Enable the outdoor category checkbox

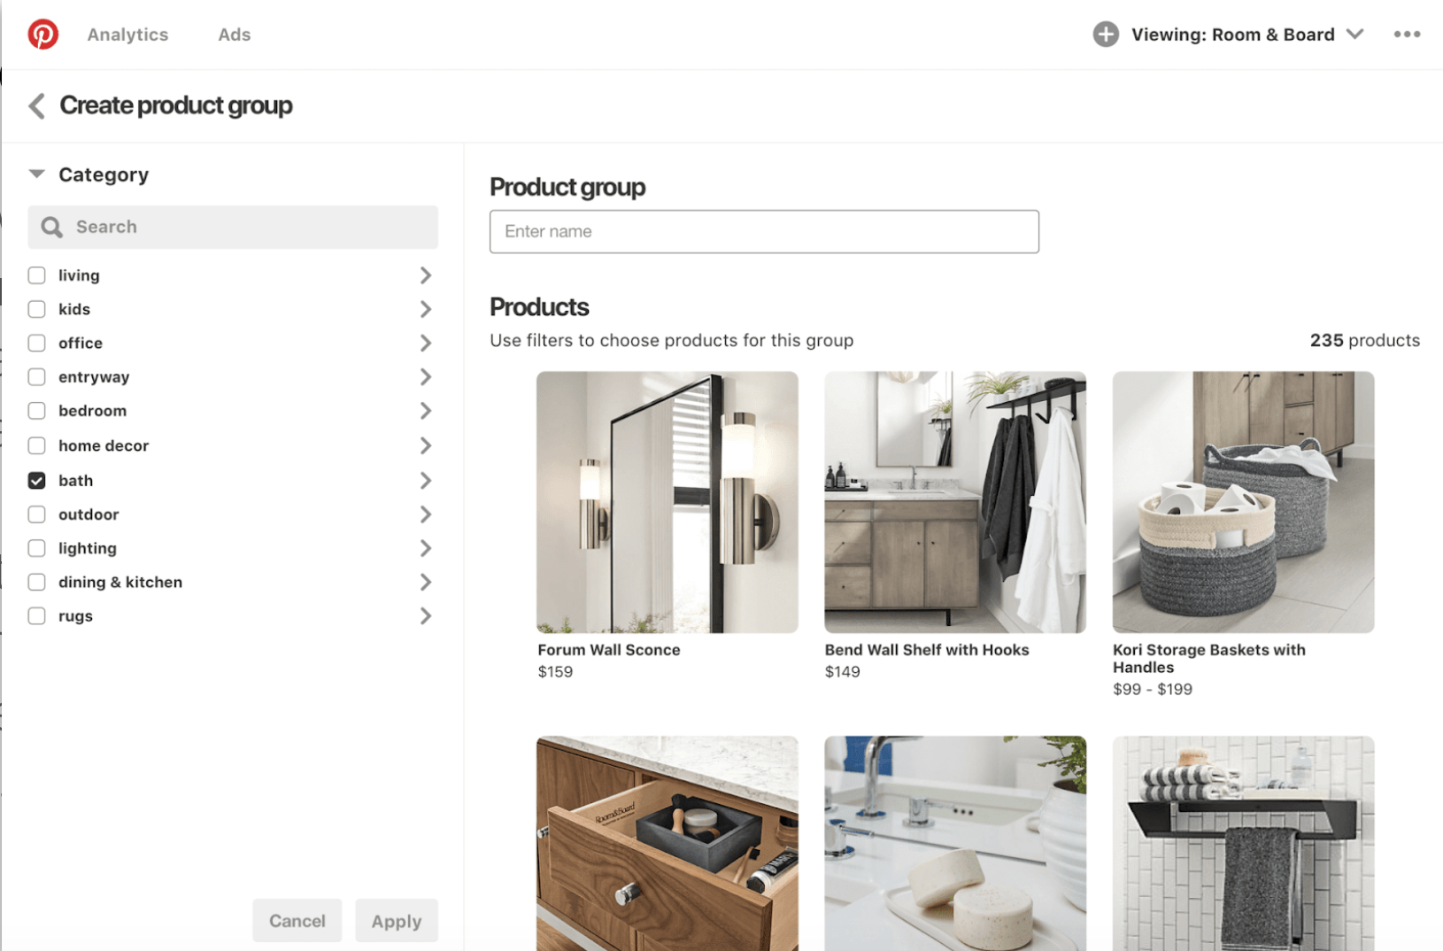click(x=36, y=514)
